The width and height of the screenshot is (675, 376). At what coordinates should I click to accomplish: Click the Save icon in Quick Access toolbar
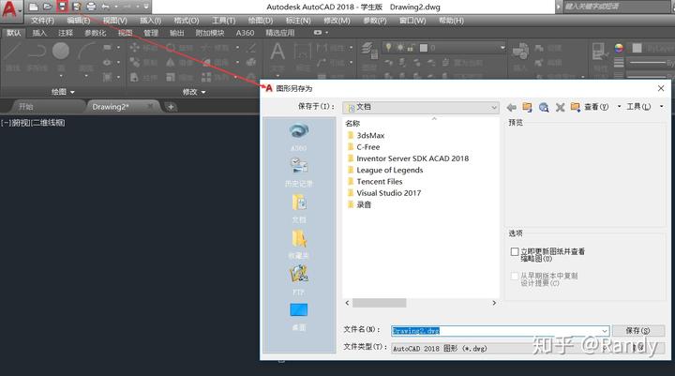[63, 7]
